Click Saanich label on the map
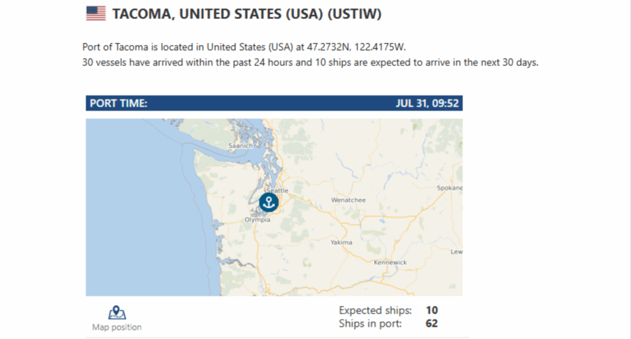This screenshot has height=339, width=631. click(x=241, y=145)
